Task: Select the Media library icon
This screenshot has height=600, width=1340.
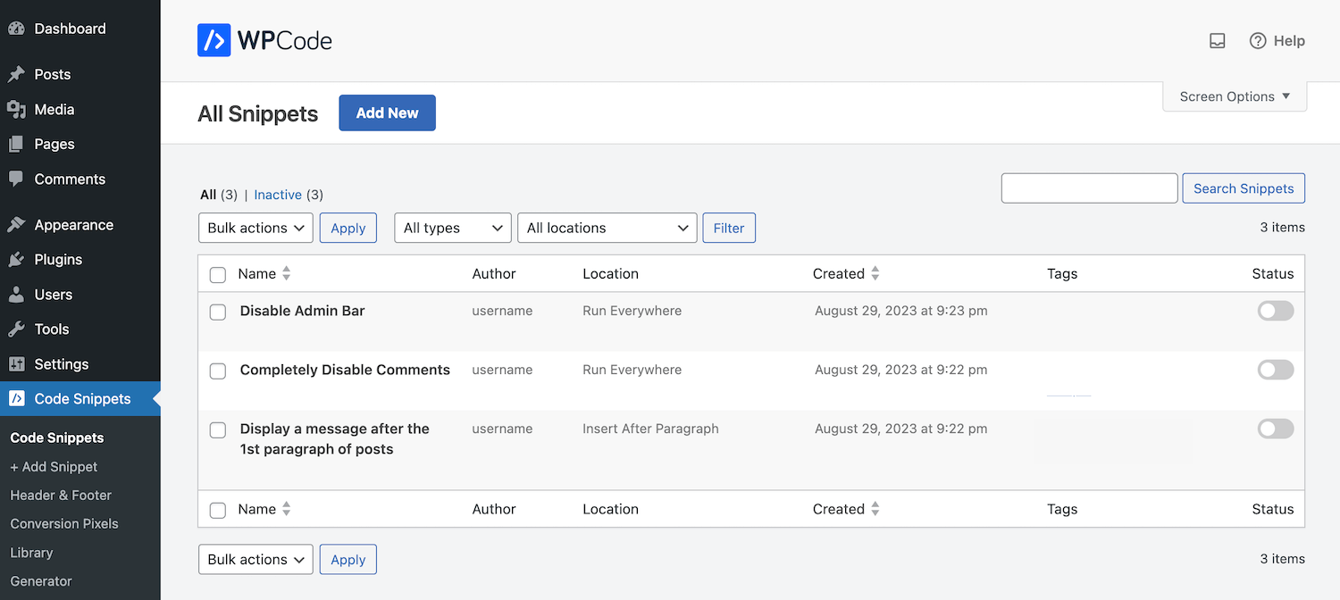Action: click(x=17, y=109)
